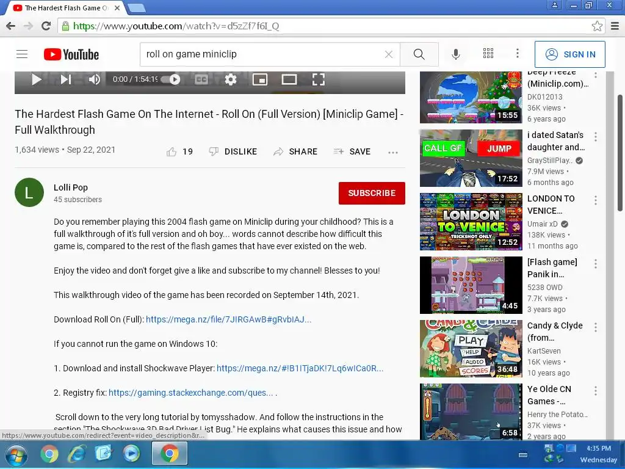Open the settings dots beside Sign In
The image size is (625, 469).
pos(518,54)
